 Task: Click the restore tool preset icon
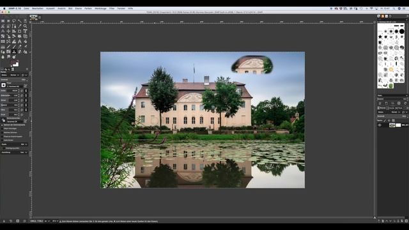pos(11,221)
